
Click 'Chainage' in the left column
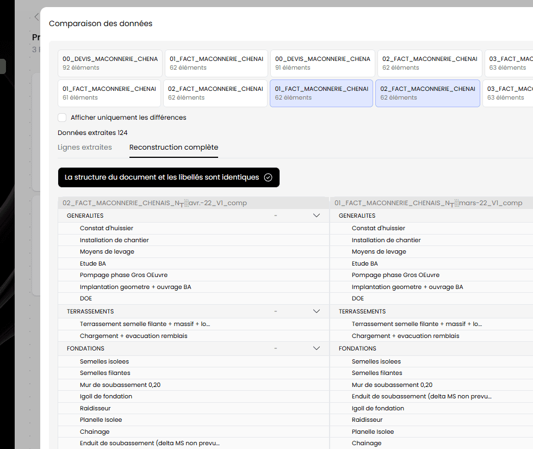coord(95,432)
